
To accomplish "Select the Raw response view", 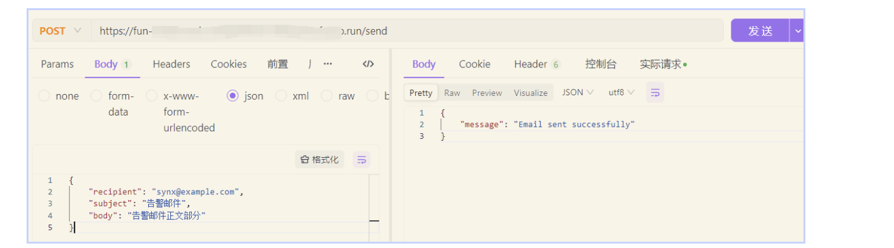I will [x=452, y=93].
